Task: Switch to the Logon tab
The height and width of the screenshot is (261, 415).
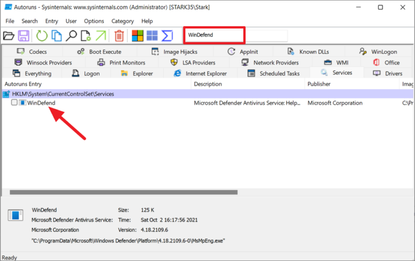Action: point(86,74)
